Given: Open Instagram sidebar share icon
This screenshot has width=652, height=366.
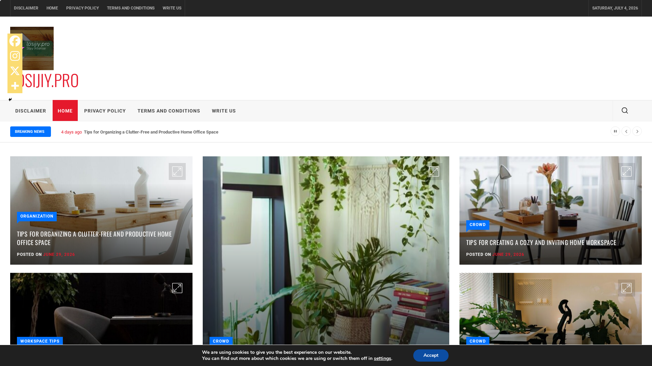Looking at the screenshot, I should 15,56.
